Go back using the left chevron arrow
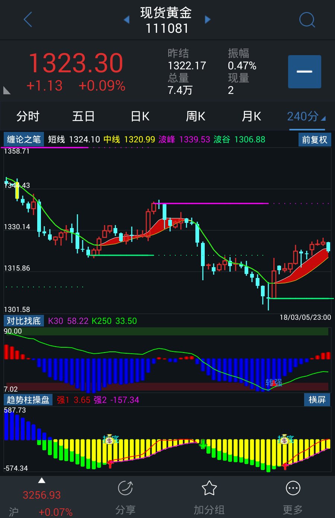This screenshot has width=335, height=518. click(x=28, y=19)
